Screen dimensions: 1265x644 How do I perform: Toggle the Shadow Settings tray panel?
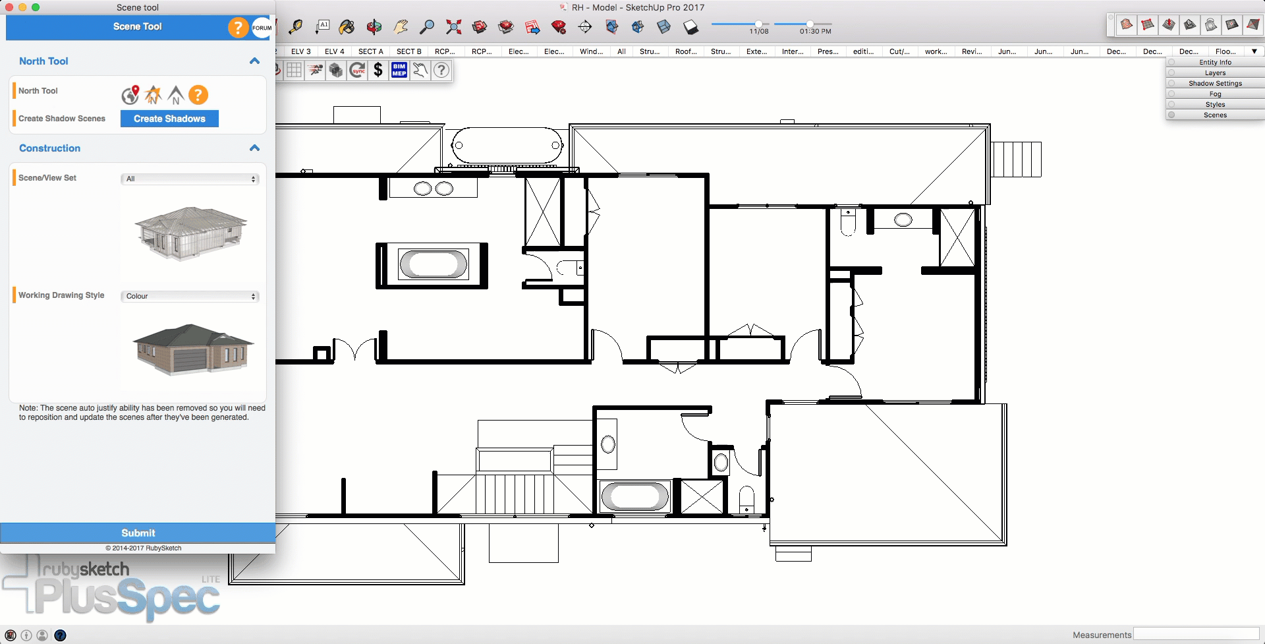pos(1215,84)
